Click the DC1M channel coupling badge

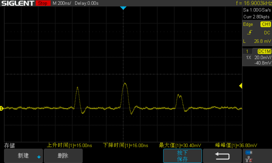(x=264, y=52)
